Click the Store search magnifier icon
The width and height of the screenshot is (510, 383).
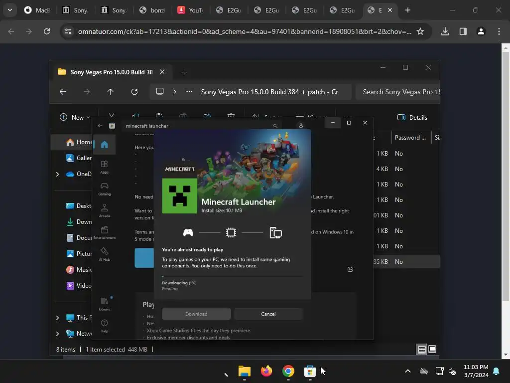coord(275,126)
